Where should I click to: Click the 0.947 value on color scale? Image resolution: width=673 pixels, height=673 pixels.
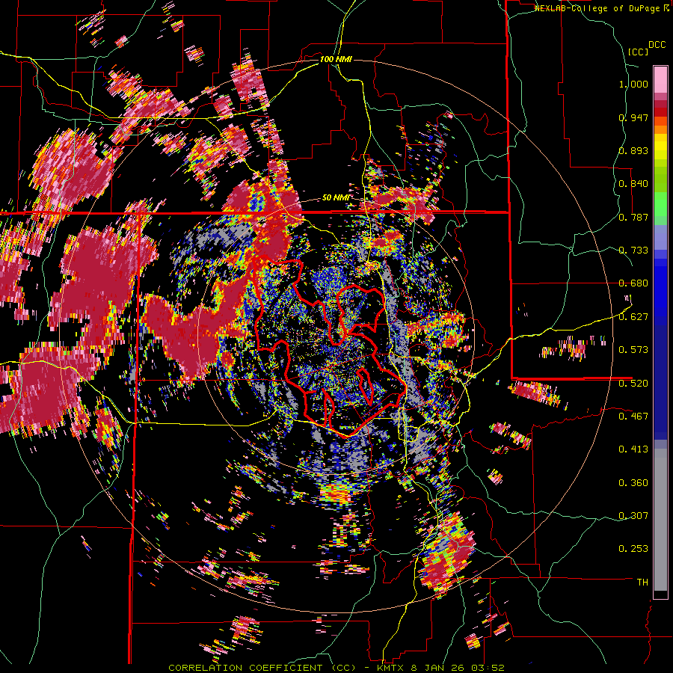point(633,117)
